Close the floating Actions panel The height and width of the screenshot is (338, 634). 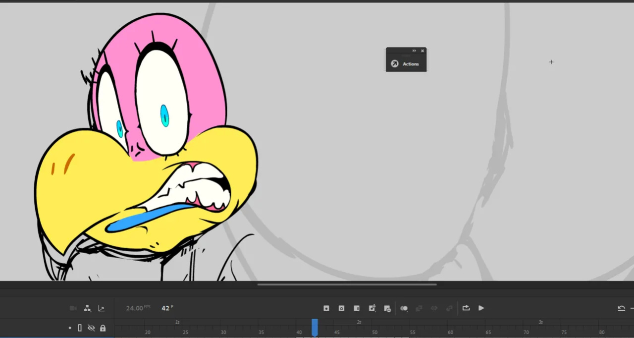(x=423, y=51)
